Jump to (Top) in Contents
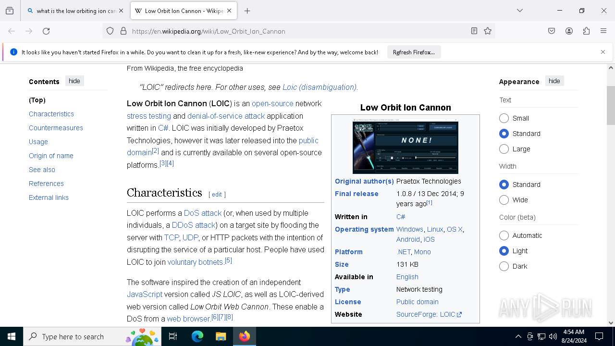The width and height of the screenshot is (615, 346). tap(37, 100)
